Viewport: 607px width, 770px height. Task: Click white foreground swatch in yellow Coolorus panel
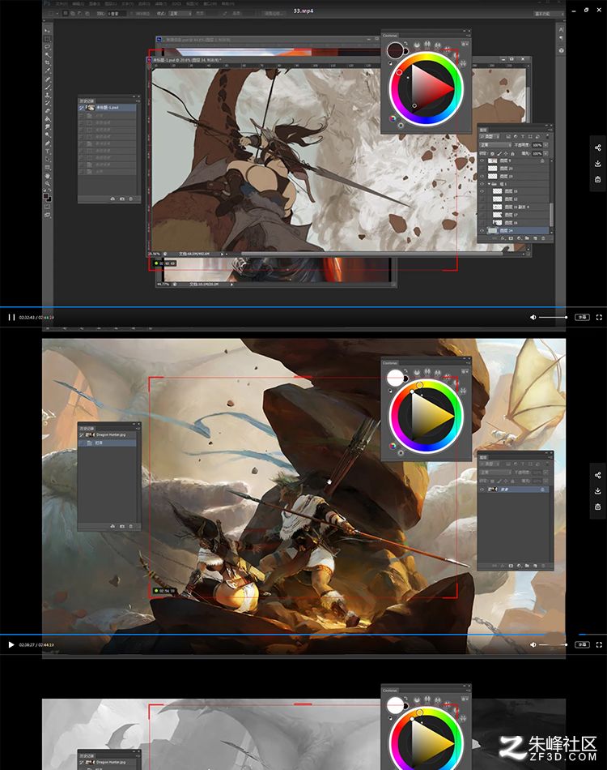pos(395,377)
